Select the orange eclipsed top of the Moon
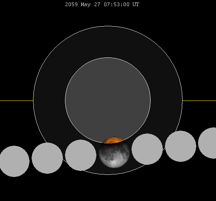216x201 pixels. pyautogui.click(x=113, y=140)
